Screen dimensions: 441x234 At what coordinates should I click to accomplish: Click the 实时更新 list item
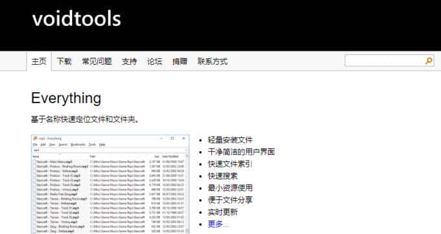pyautogui.click(x=222, y=212)
